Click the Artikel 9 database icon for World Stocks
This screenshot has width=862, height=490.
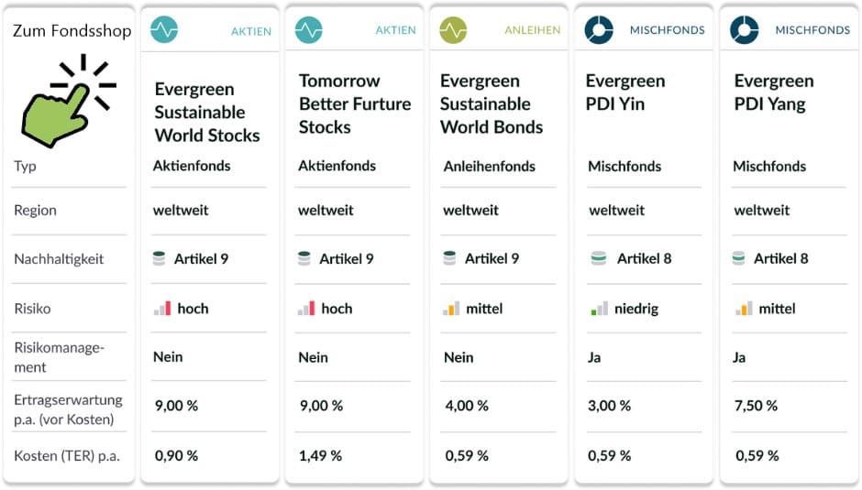pos(159,259)
